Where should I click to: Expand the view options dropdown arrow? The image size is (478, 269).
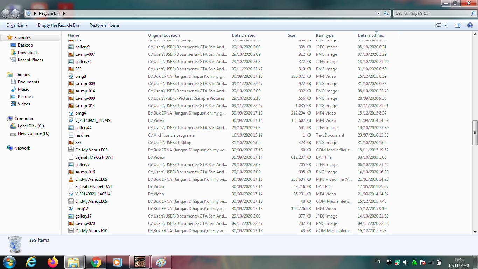click(x=445, y=25)
